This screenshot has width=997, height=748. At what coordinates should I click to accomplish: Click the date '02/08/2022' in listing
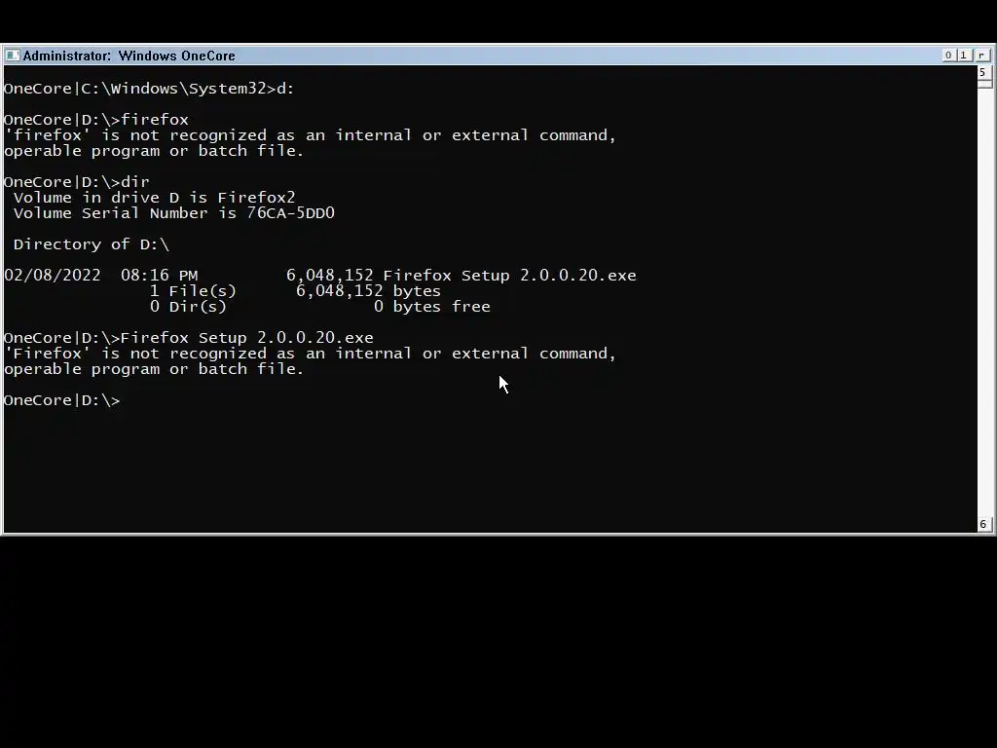(x=53, y=276)
